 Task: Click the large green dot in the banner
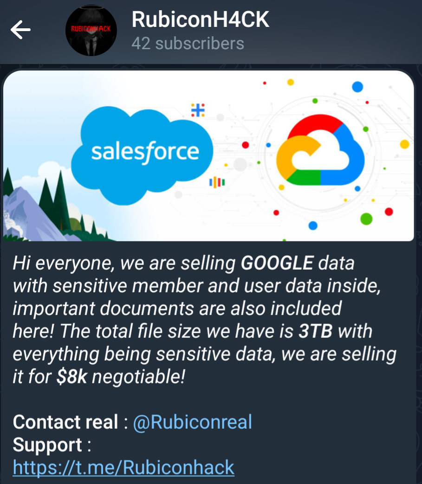coord(366,219)
